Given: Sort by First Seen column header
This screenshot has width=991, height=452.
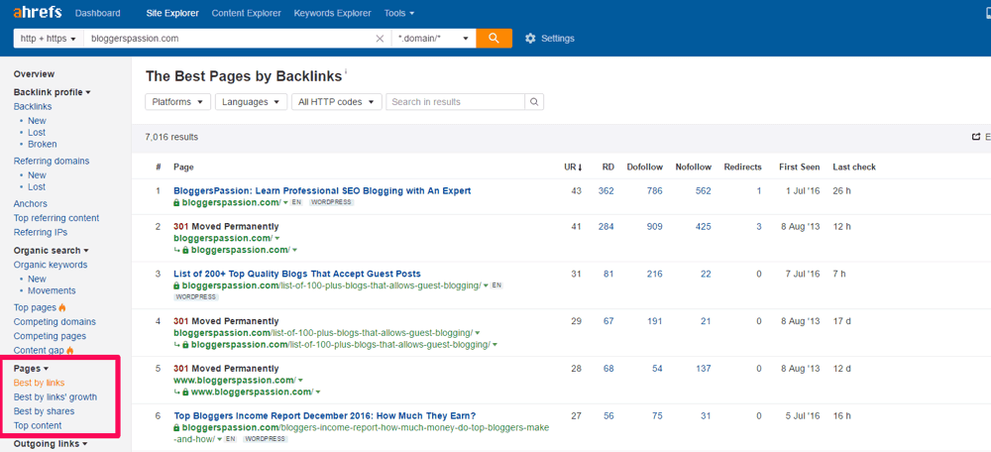Looking at the screenshot, I should [x=799, y=167].
